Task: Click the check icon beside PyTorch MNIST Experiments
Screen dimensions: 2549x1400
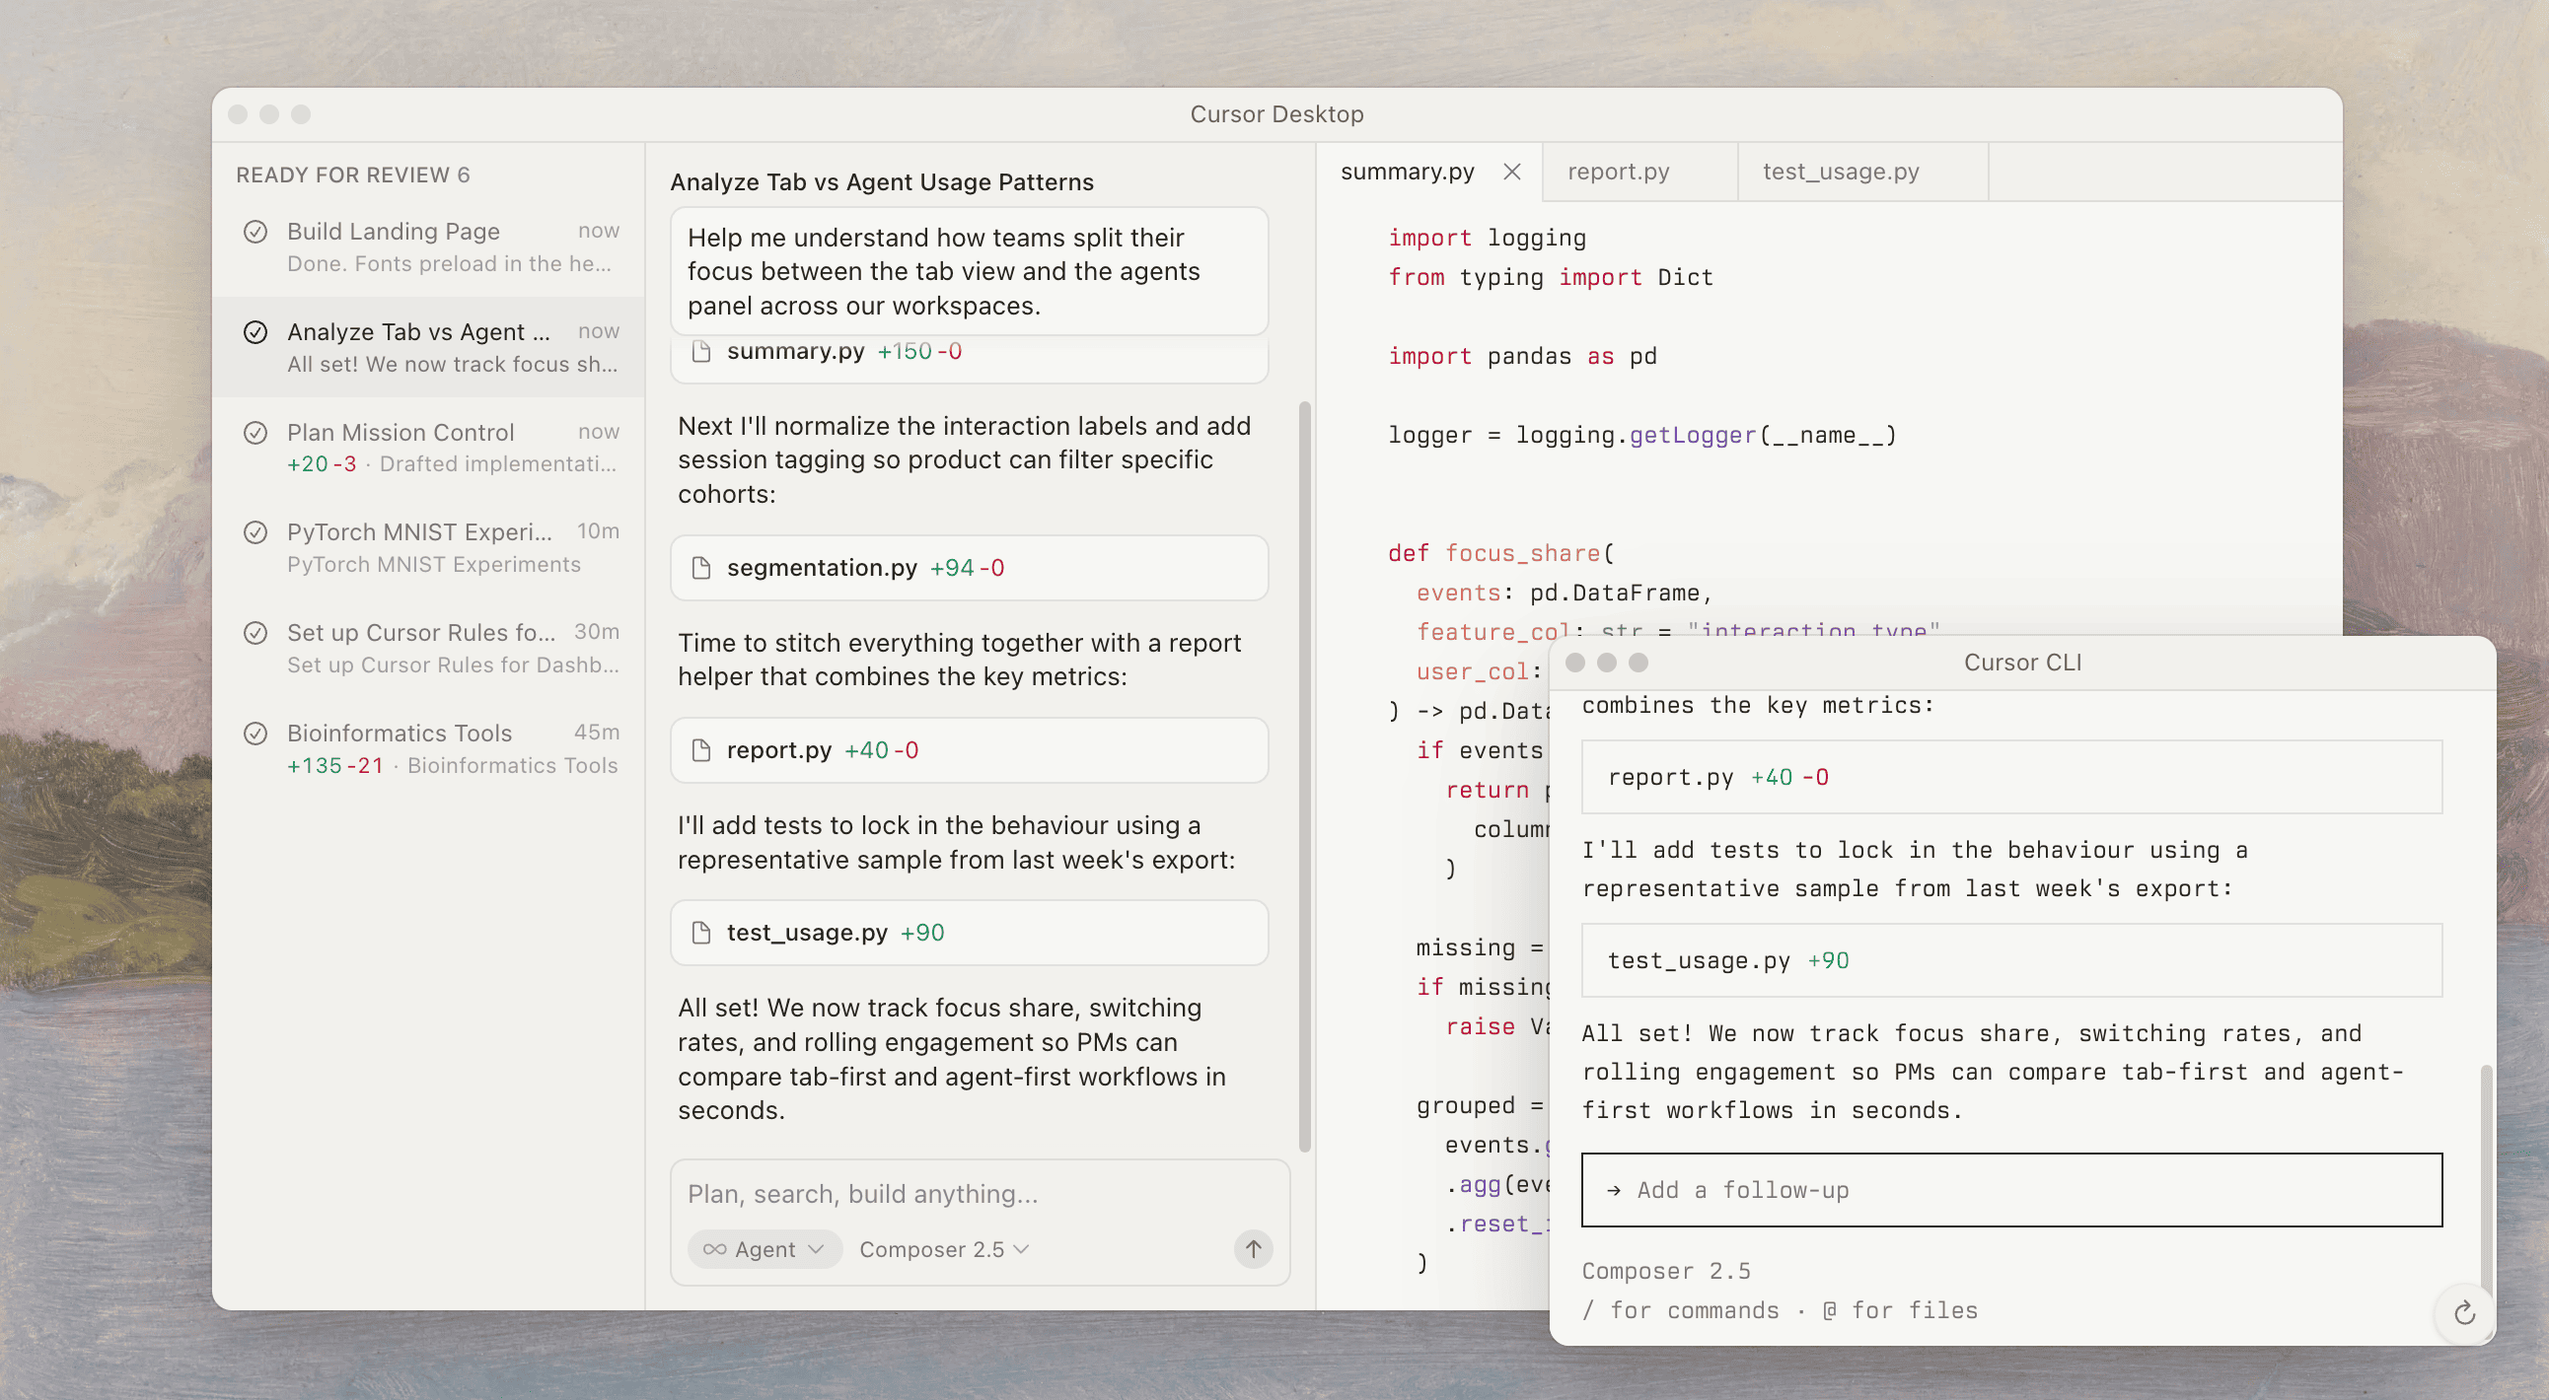Action: tap(255, 533)
